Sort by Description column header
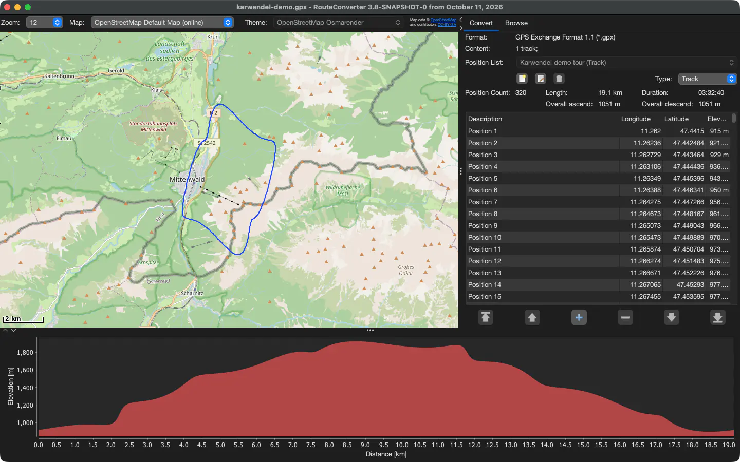Screen dimensions: 740x462 click(x=543, y=119)
